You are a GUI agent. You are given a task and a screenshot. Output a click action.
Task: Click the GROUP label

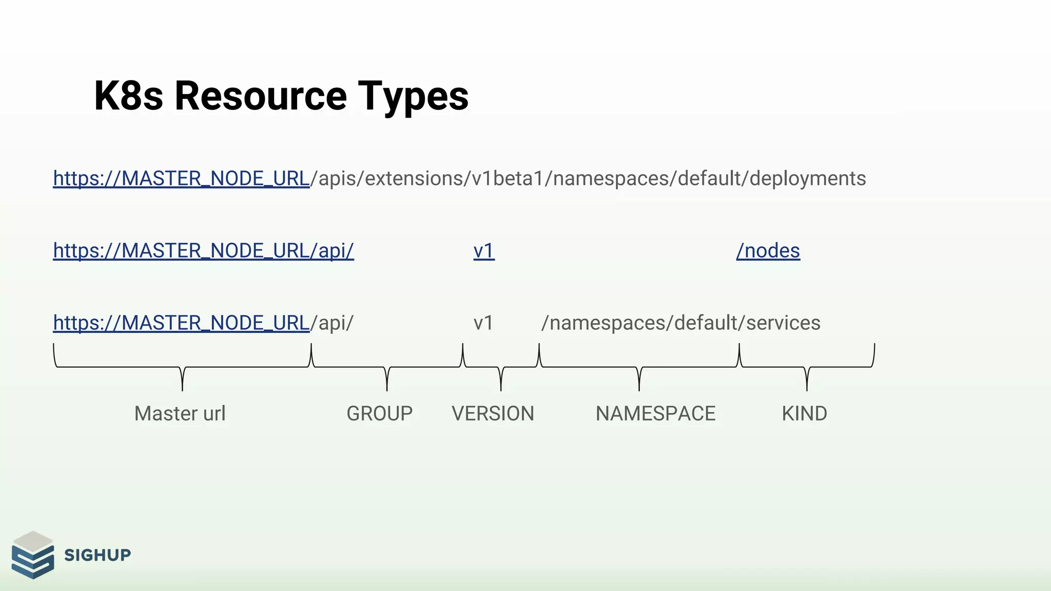point(379,413)
